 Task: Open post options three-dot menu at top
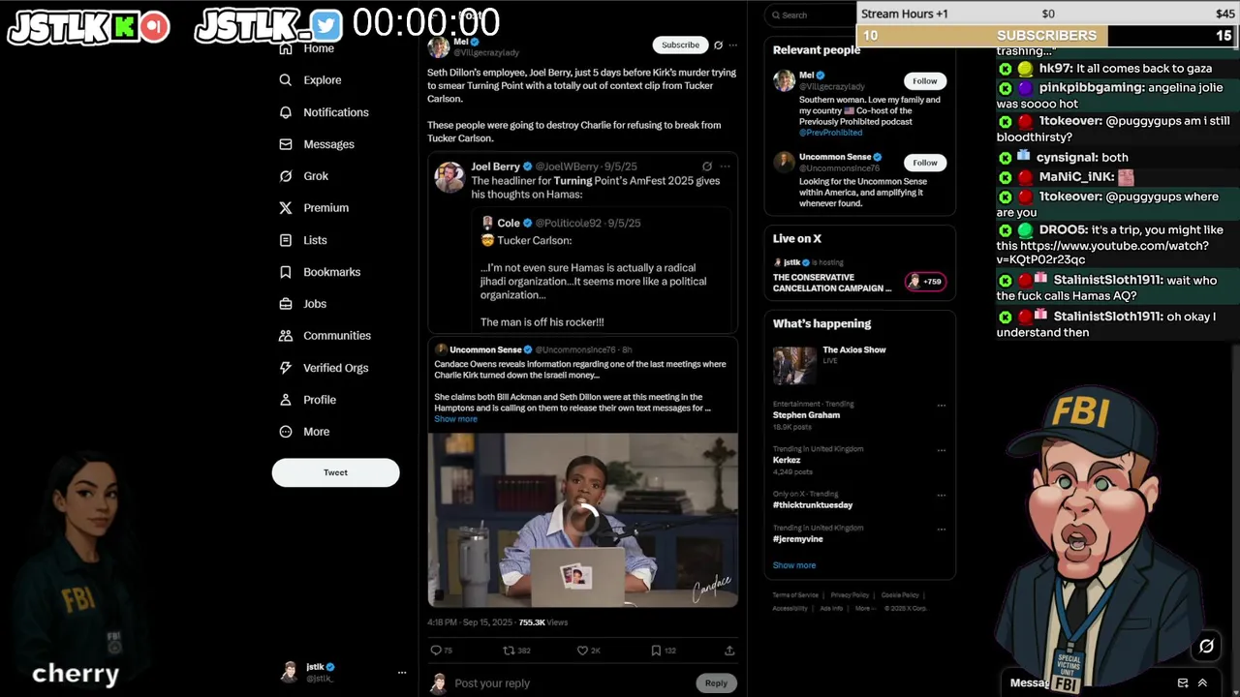coord(733,45)
